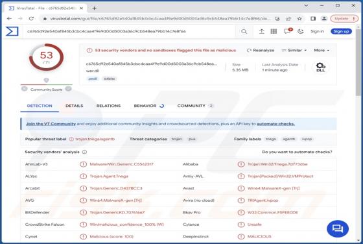The image size is (363, 244).
Task: Click the share page icon
Action: pyautogui.click(x=288, y=19)
